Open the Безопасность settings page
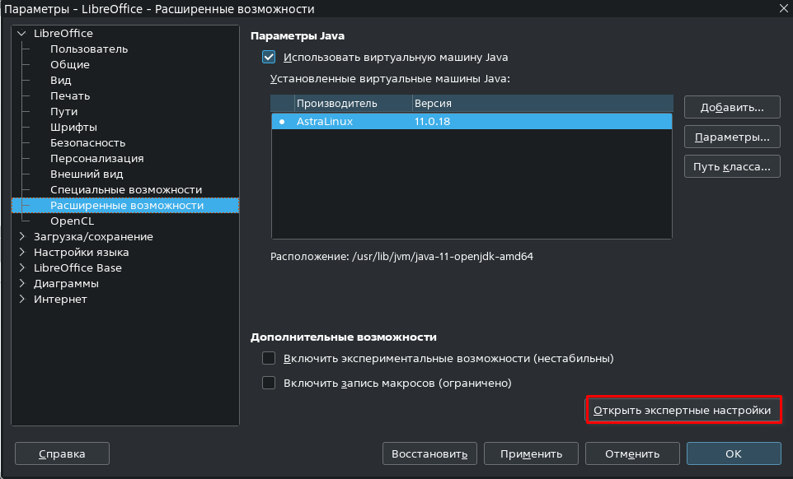 click(87, 143)
